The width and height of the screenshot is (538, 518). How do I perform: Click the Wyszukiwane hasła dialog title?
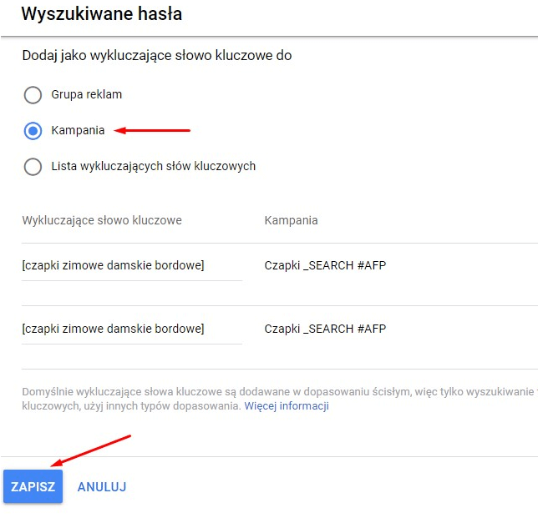(x=101, y=14)
